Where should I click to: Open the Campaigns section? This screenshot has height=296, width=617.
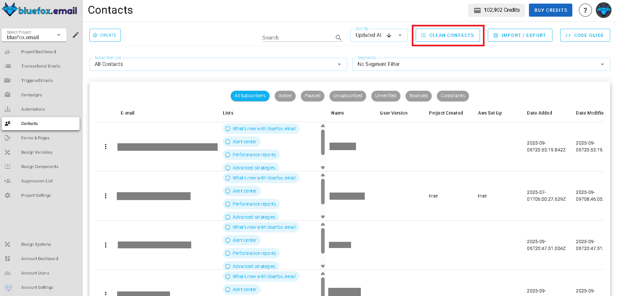click(31, 95)
